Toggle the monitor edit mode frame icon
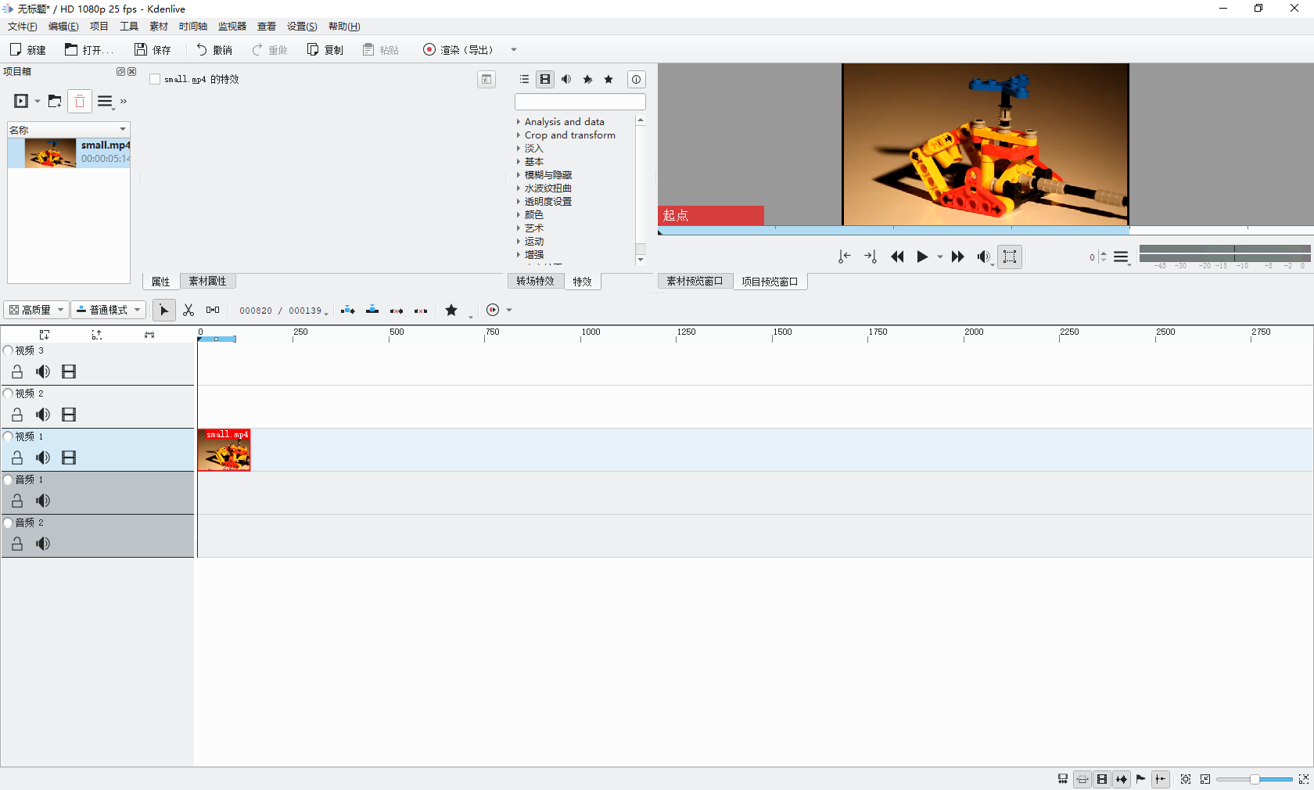The height and width of the screenshot is (790, 1314). pos(1010,257)
